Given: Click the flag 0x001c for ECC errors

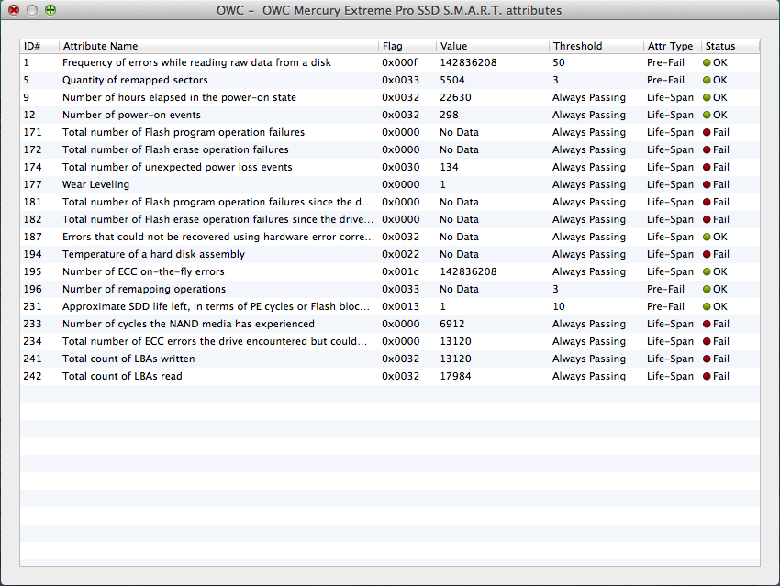Looking at the screenshot, I should click(x=400, y=271).
